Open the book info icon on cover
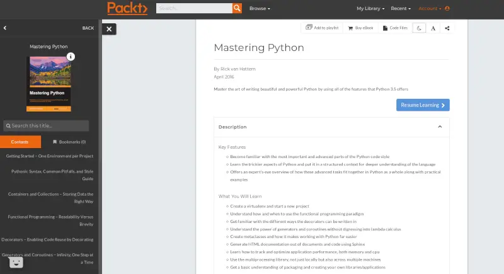This screenshot has height=274, width=504. 71,57
